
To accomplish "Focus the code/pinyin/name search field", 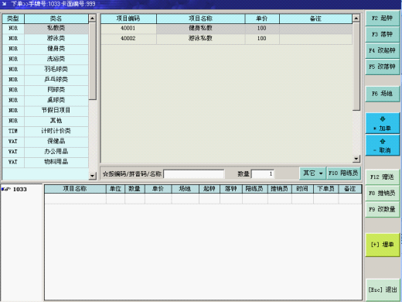I will pos(194,174).
